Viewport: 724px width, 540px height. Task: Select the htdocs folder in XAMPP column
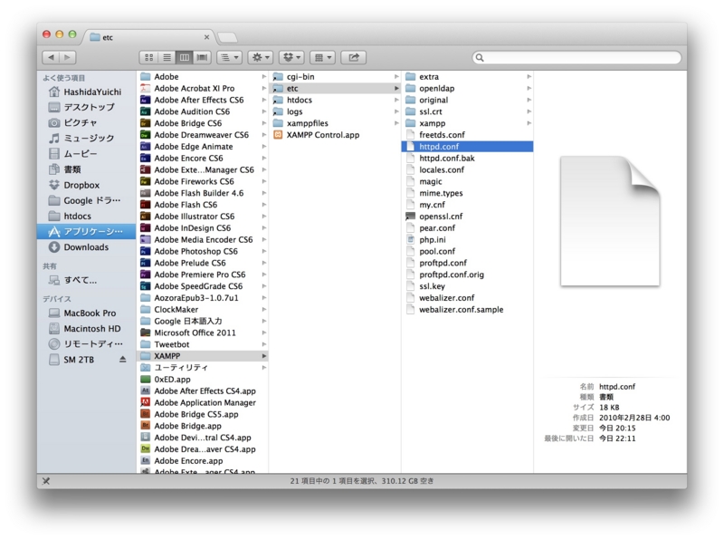[335, 100]
